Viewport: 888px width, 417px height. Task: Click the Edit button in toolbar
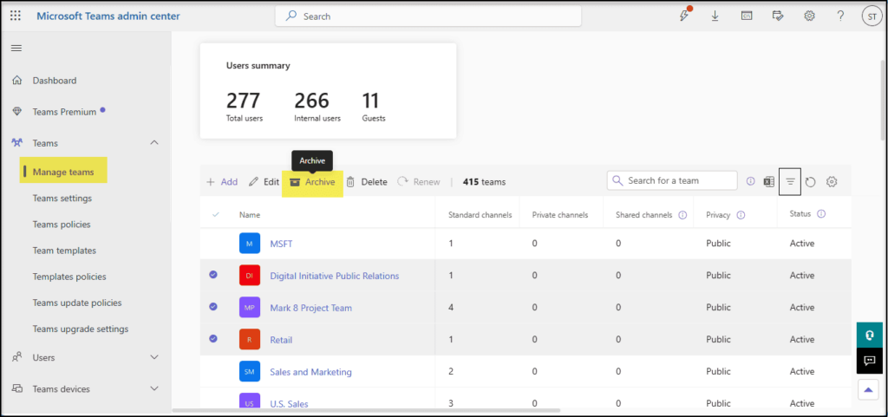pyautogui.click(x=264, y=181)
